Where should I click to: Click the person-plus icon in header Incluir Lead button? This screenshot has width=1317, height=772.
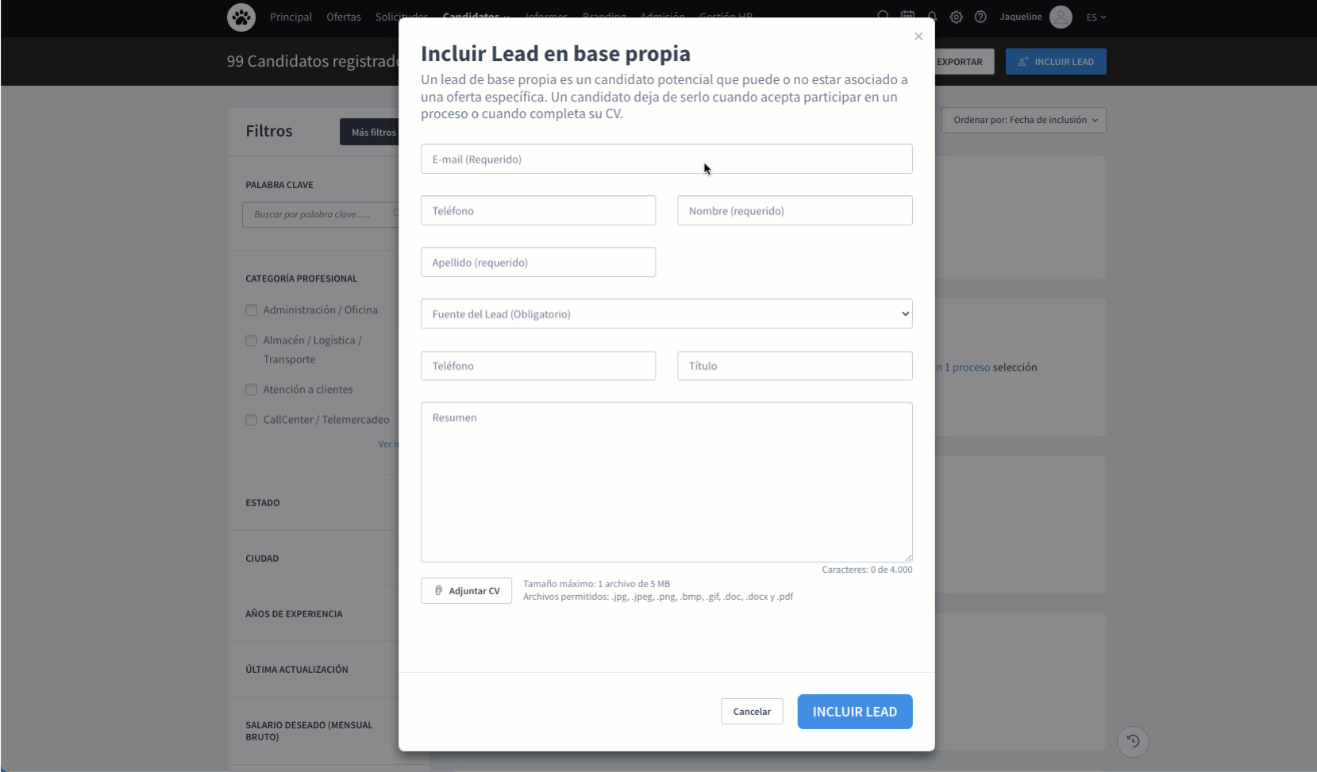[1023, 62]
